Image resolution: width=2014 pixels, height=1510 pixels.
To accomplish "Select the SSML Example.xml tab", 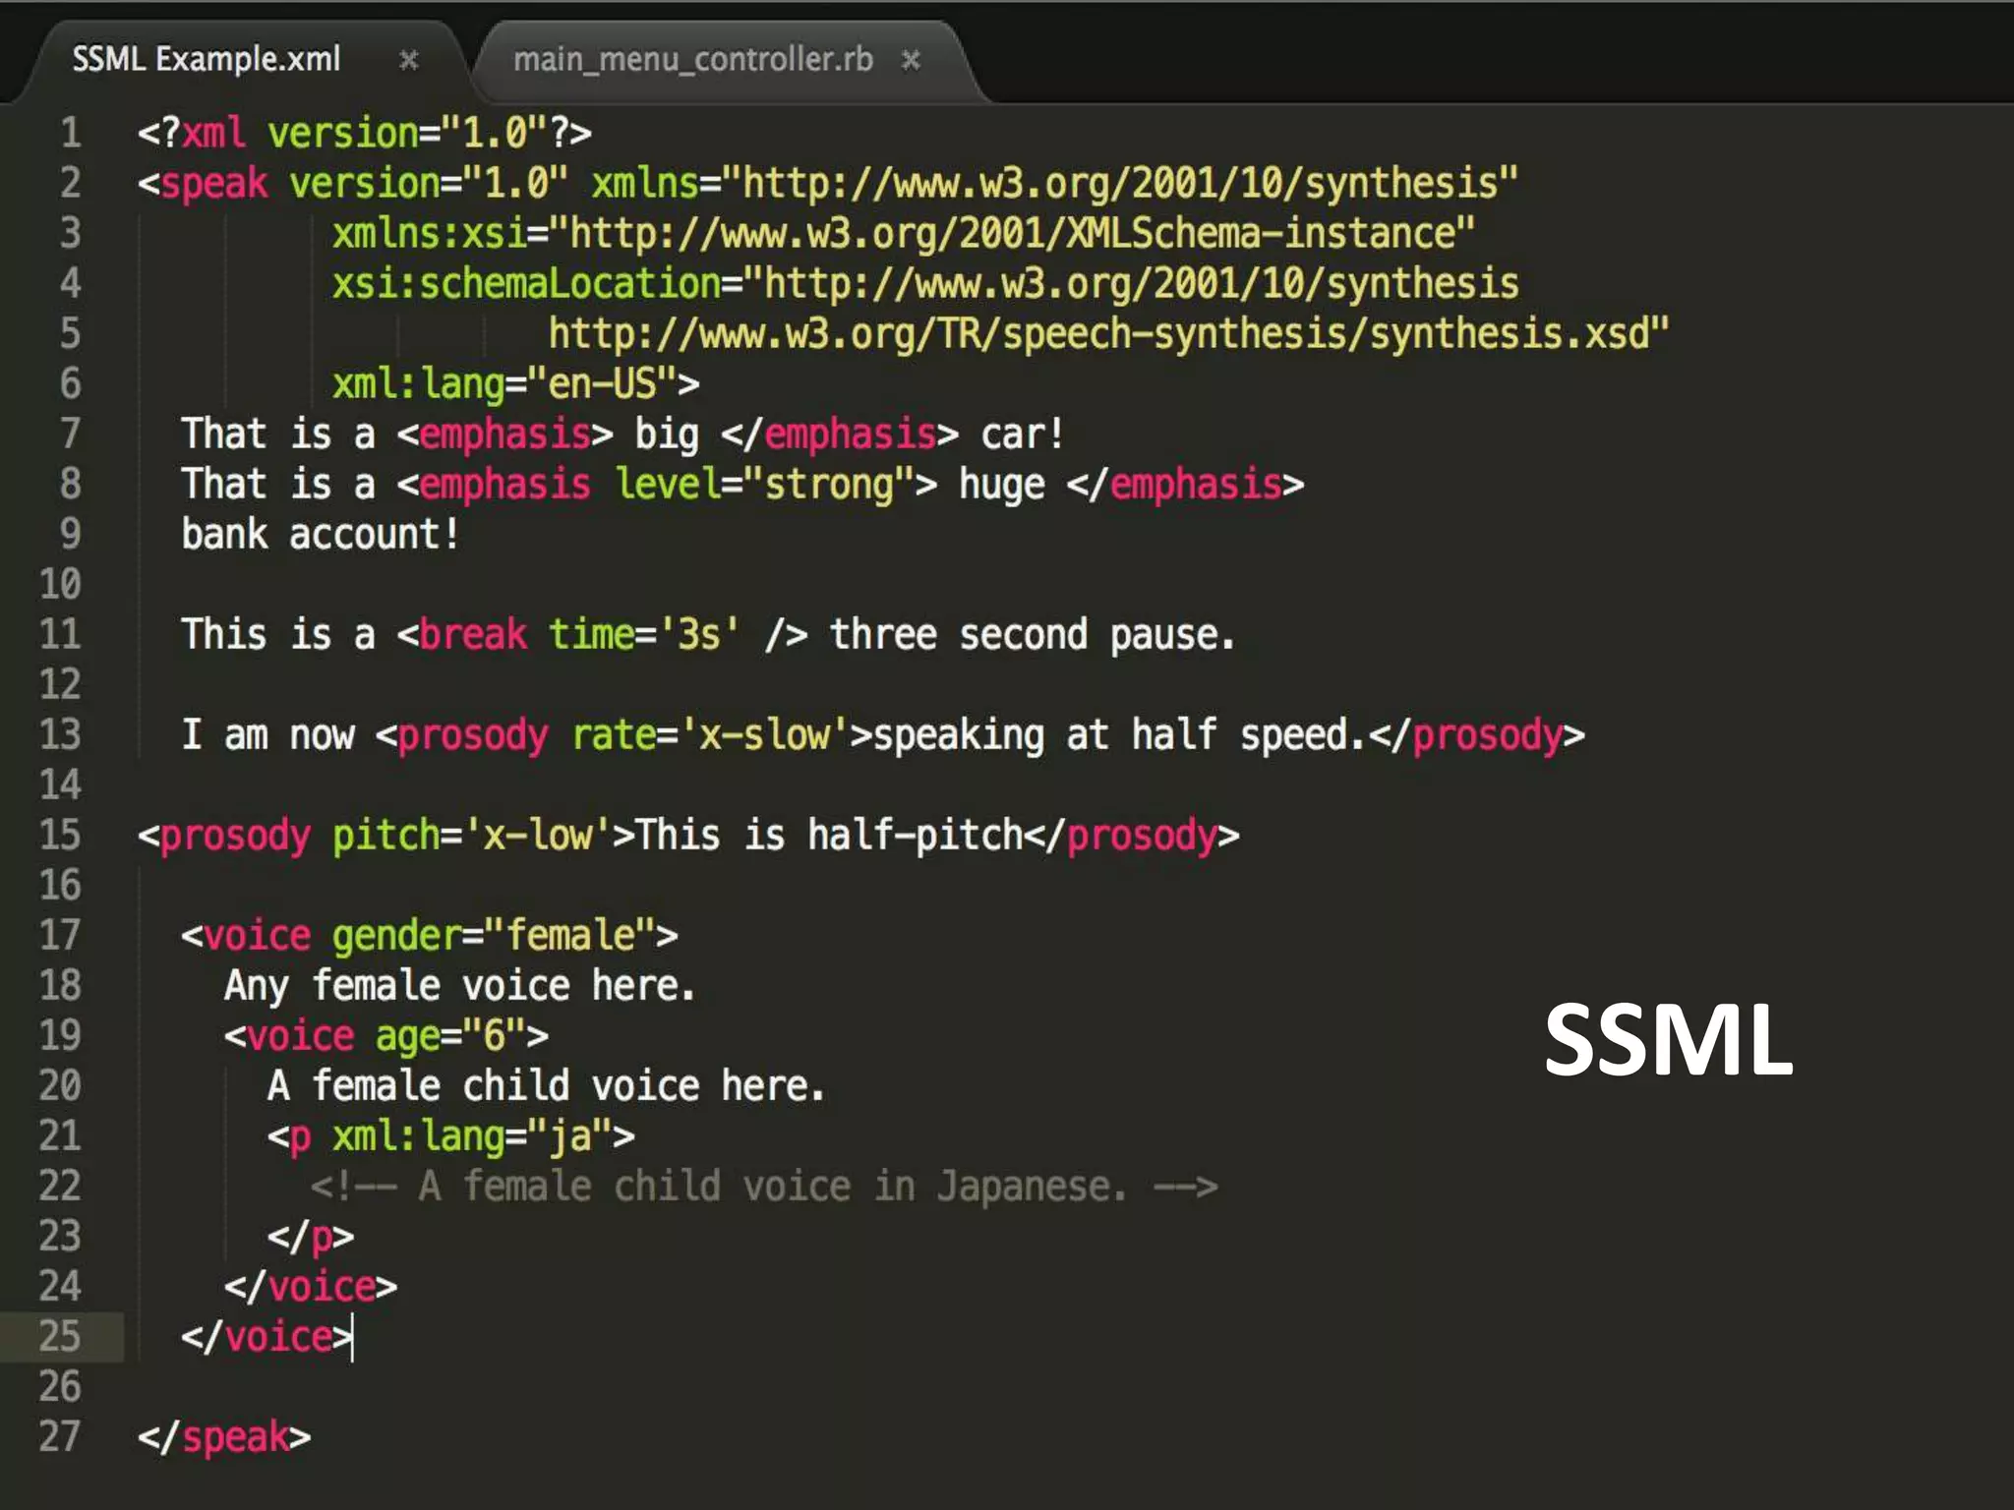I will (x=207, y=60).
